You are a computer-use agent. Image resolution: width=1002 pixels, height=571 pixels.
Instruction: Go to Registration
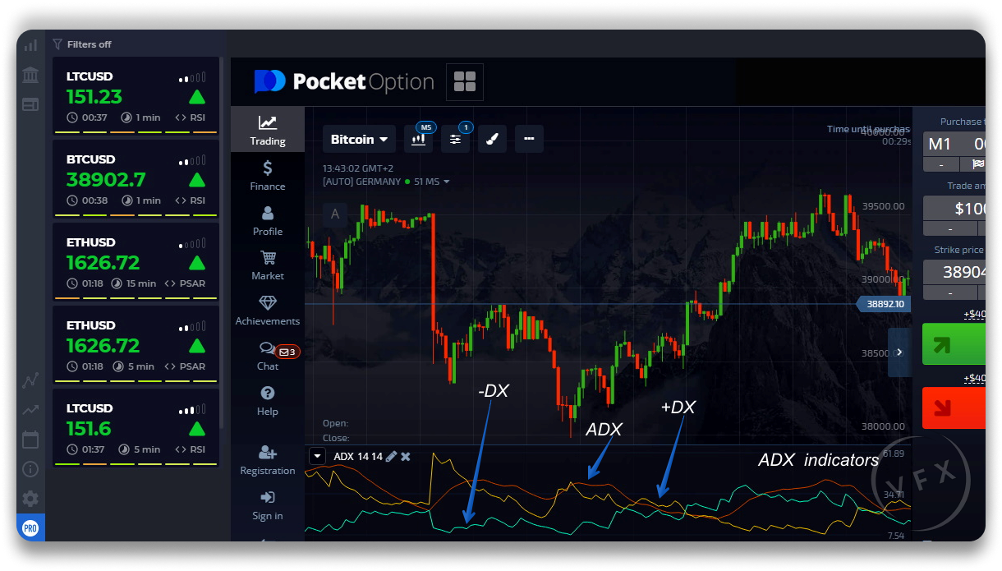268,460
